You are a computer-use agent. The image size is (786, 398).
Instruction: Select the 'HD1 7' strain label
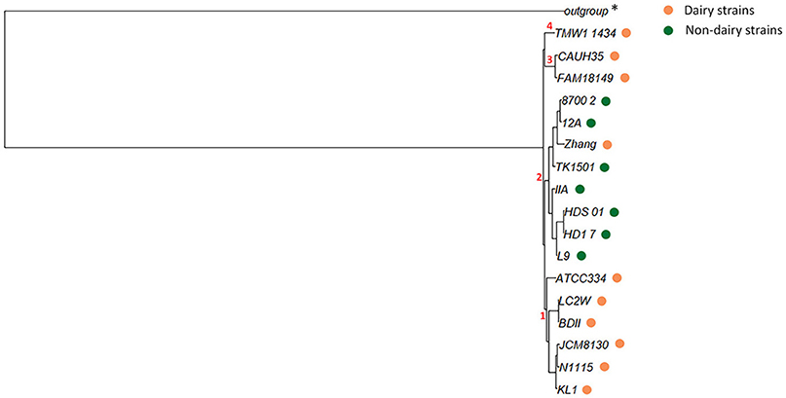click(580, 235)
